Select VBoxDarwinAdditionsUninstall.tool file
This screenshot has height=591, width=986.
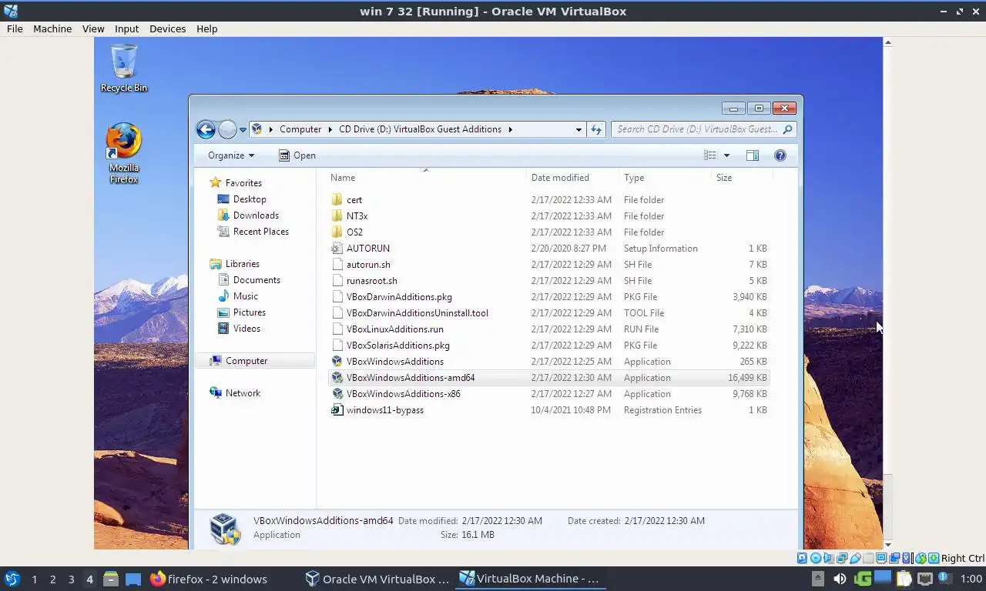tap(418, 313)
